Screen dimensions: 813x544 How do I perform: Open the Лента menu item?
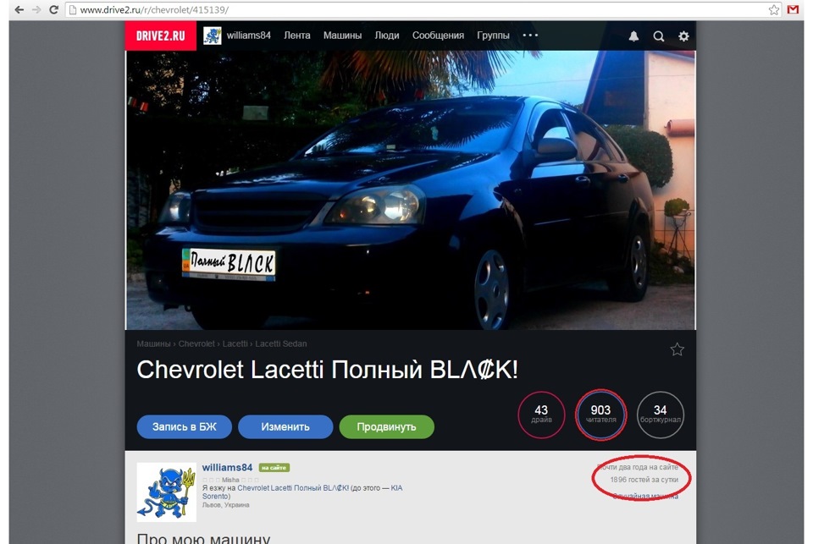(x=297, y=36)
